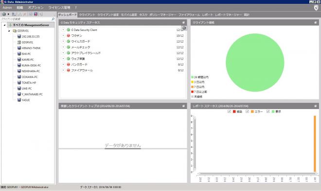This screenshot has width=321, height=191.
Task: Click the folder icon of the GDSRV01 group
Action: pyautogui.click(x=15, y=31)
